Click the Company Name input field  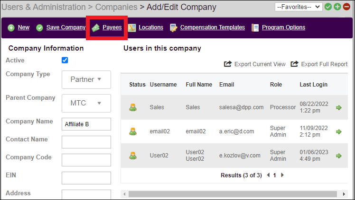click(x=86, y=124)
